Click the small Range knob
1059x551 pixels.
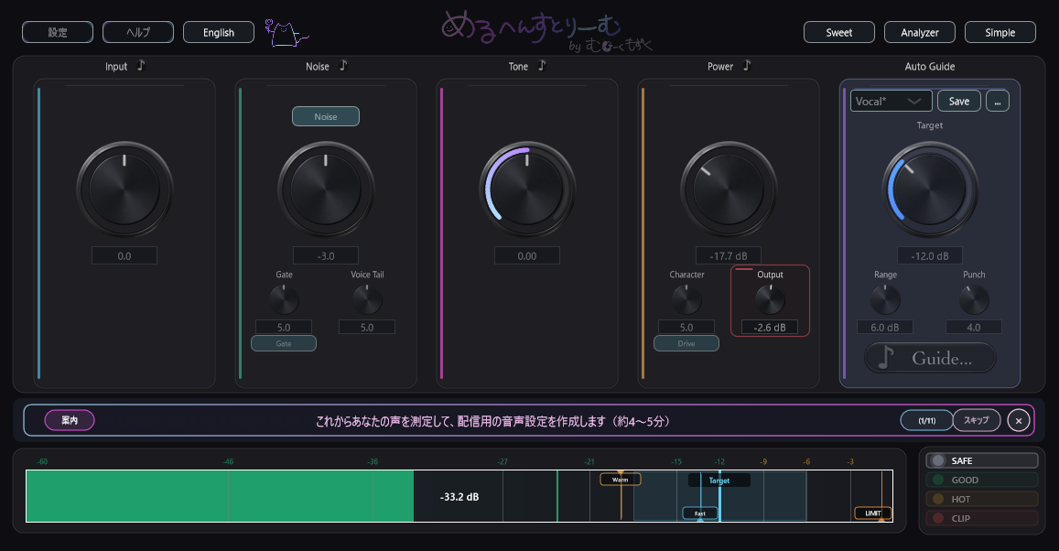tap(885, 300)
